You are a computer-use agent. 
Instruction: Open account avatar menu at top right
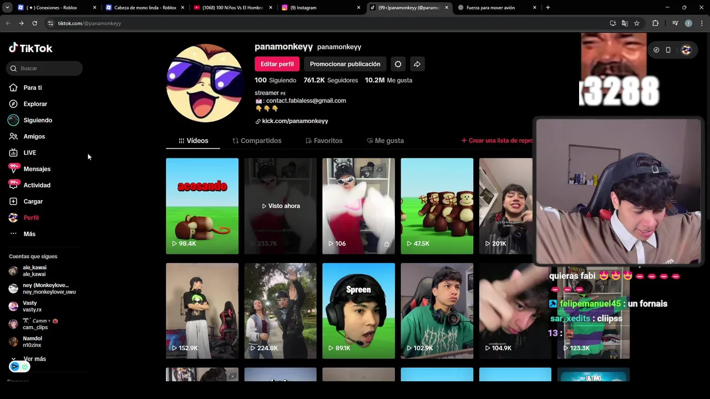pyautogui.click(x=686, y=50)
